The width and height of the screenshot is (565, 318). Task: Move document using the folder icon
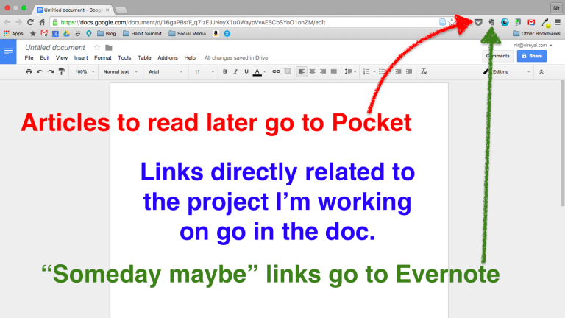(x=109, y=48)
